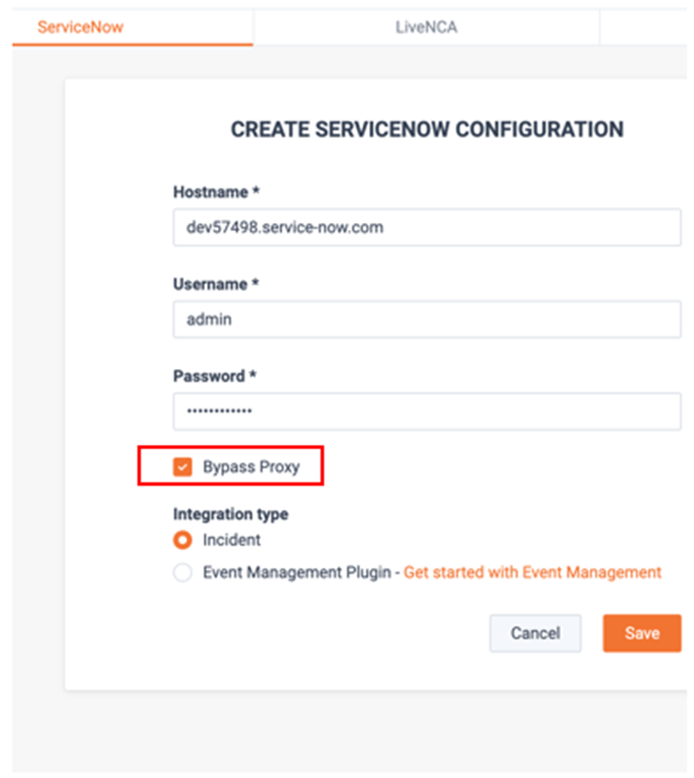Viewport: 694px width, 778px height.
Task: Click the Incident option label
Action: (231, 540)
